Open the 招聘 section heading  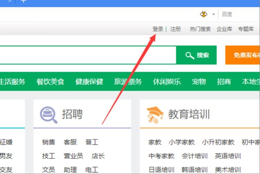tap(72, 114)
